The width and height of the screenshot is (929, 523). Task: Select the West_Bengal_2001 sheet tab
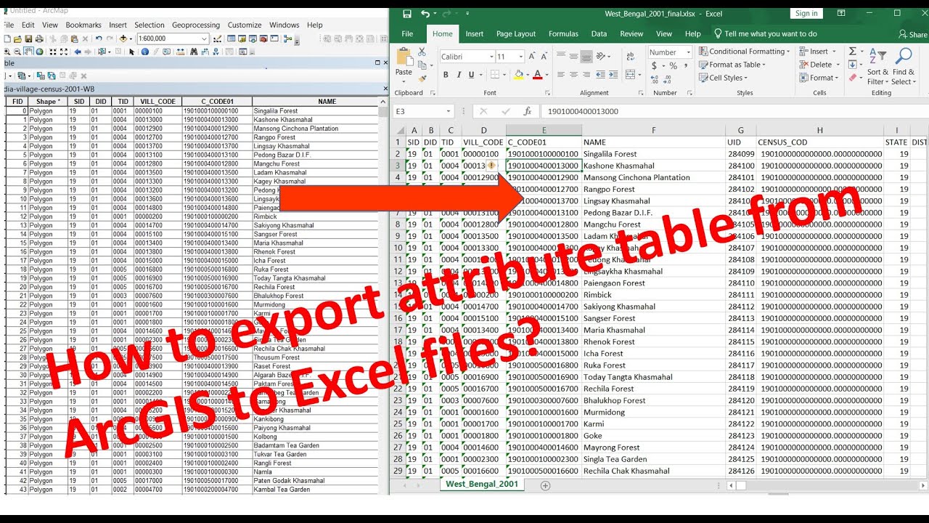pos(482,484)
